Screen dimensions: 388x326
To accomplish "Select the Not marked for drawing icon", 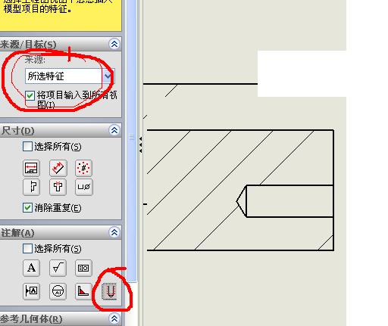I will (58, 168).
